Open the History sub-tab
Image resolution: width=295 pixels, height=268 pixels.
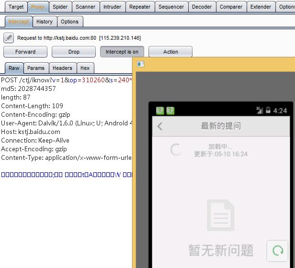click(x=45, y=22)
